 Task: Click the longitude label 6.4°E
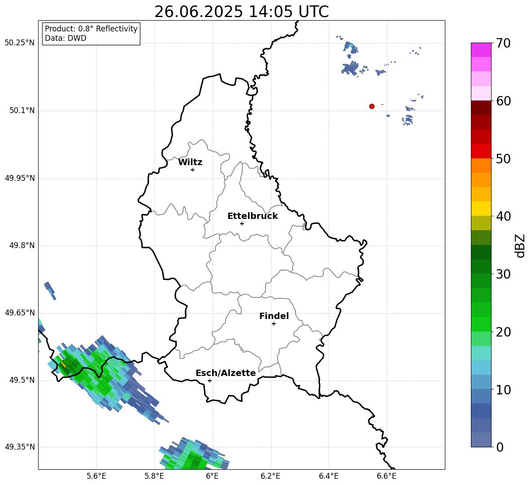(328, 476)
